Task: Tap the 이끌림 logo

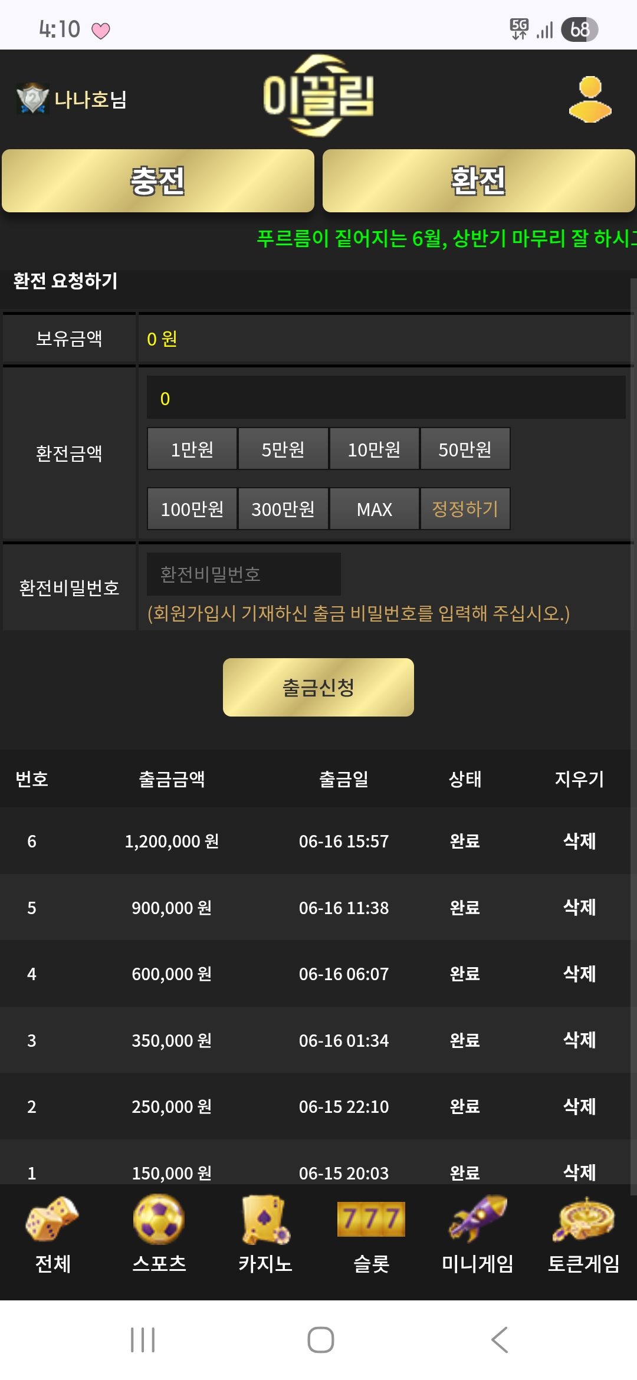Action: point(318,96)
